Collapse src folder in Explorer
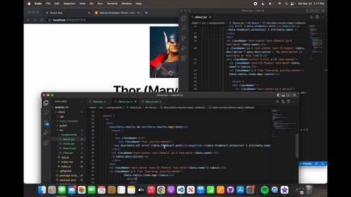Image resolution: width=351 pixels, height=197 pixels. 61,130
